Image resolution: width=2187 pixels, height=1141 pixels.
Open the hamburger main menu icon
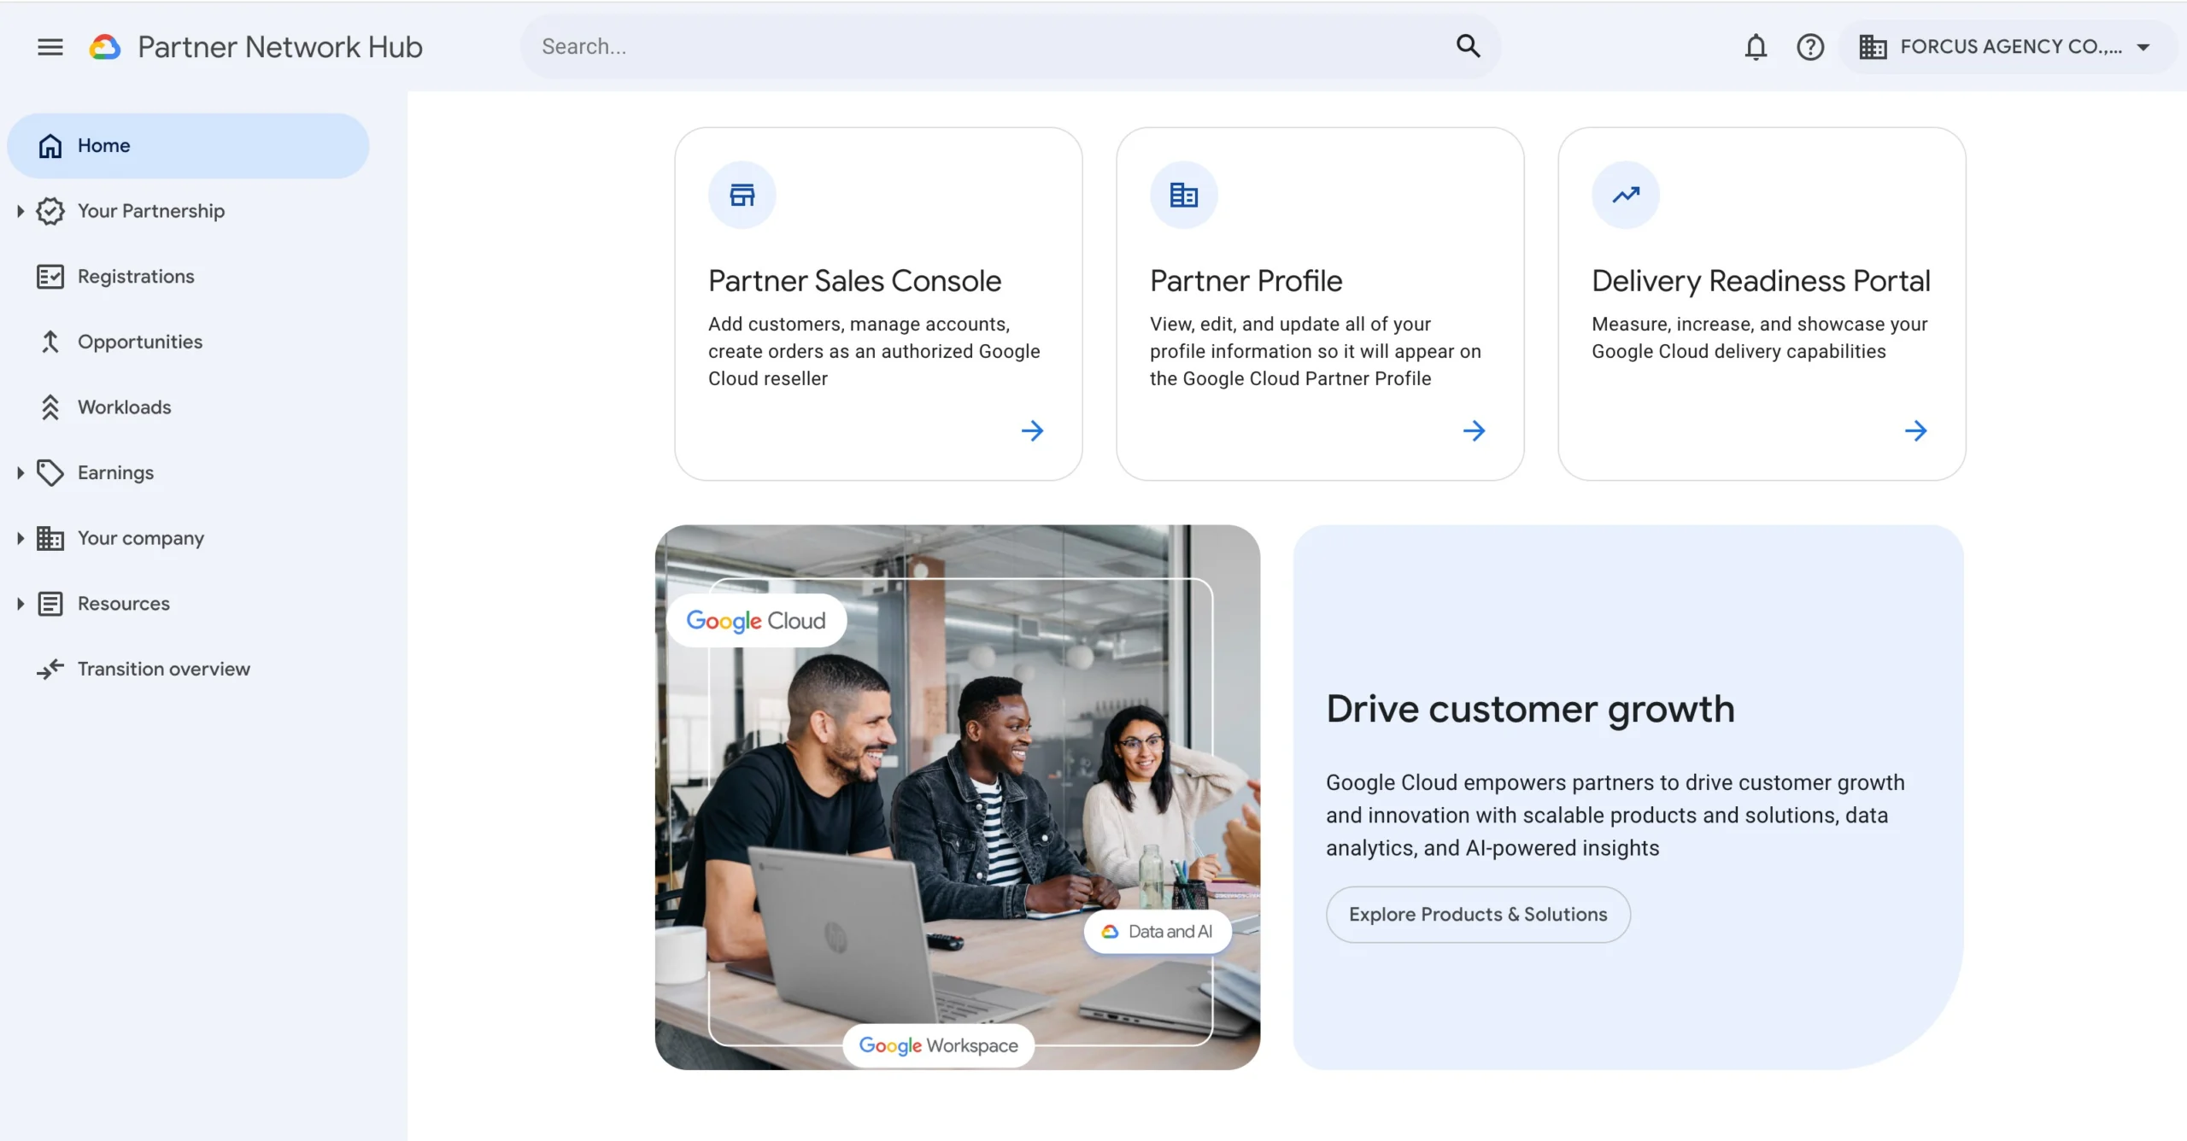pos(50,47)
